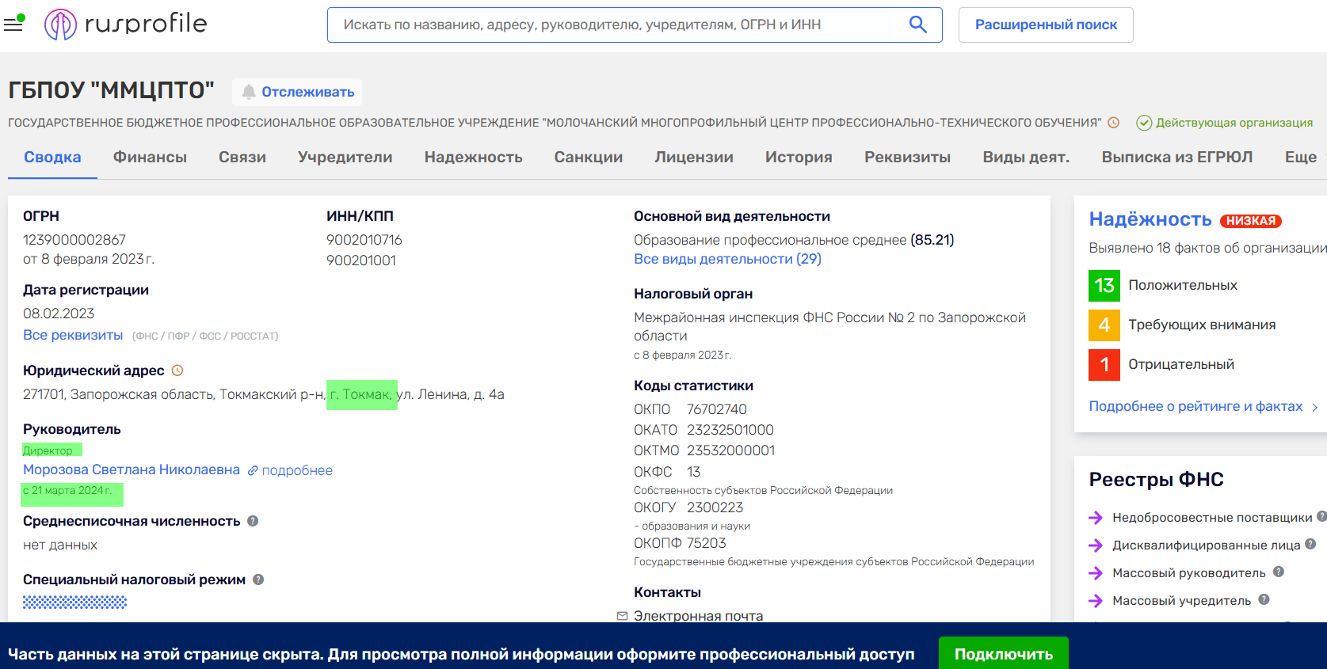Open the Учредители tab
Image resolution: width=1327 pixels, height=669 pixels.
(x=345, y=157)
